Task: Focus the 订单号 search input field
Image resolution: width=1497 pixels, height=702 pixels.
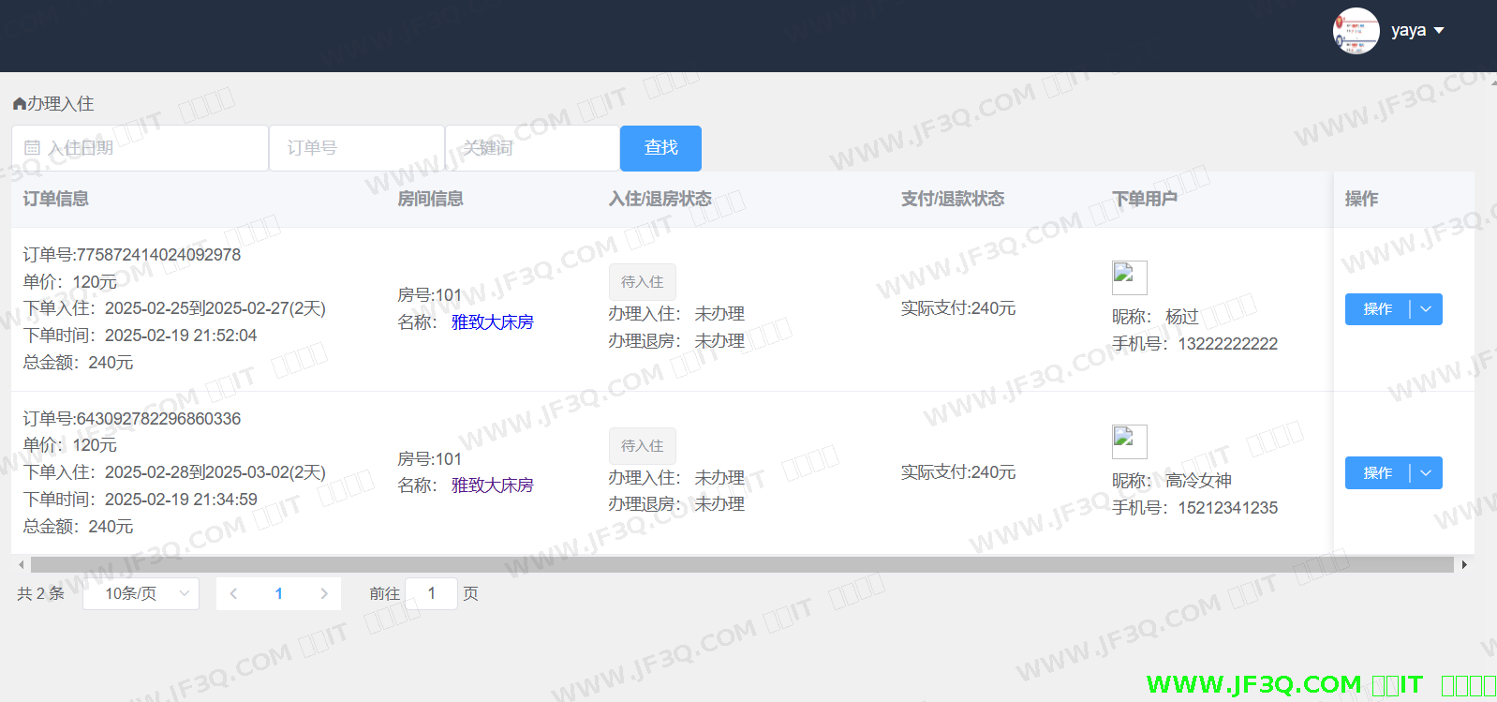Action: pos(356,148)
